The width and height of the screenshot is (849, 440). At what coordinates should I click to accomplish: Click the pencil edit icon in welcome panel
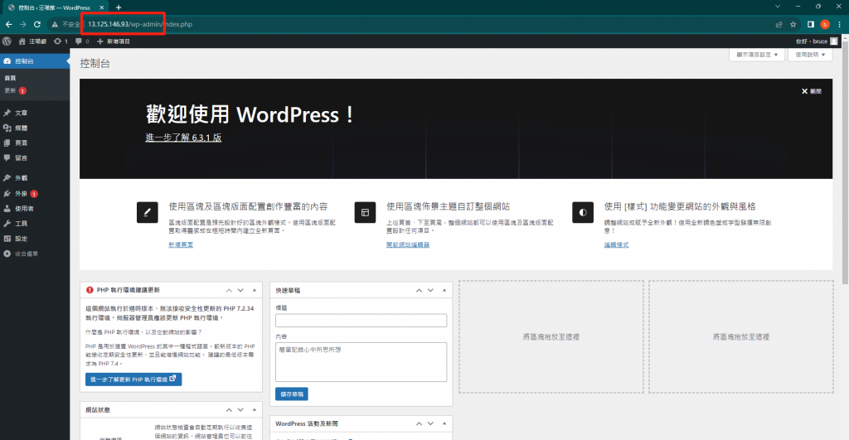(148, 212)
